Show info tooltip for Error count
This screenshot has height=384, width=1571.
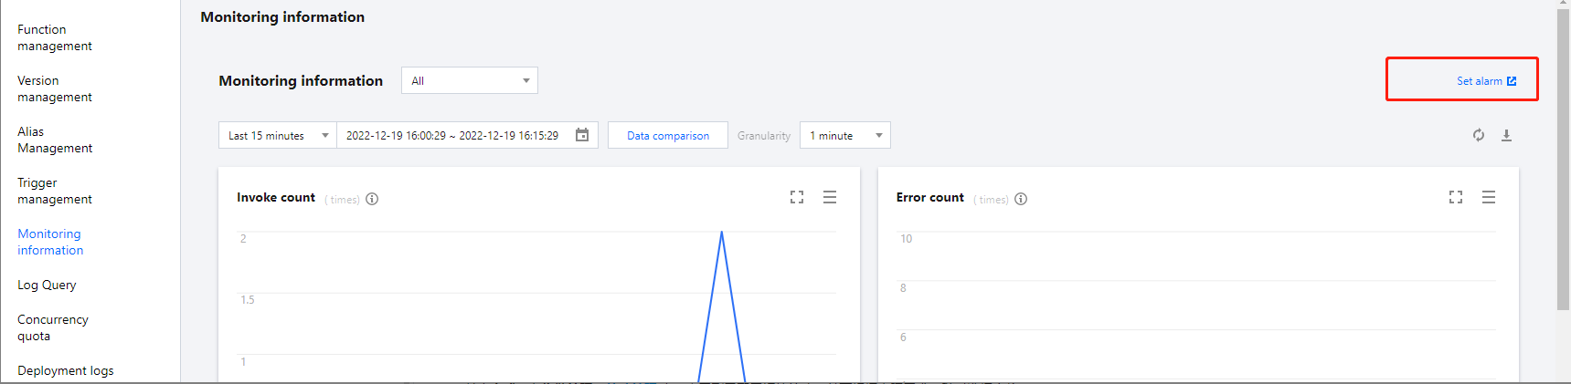pyautogui.click(x=1021, y=199)
